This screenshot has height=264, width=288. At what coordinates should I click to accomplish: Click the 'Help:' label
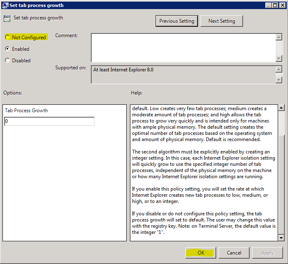click(x=137, y=93)
